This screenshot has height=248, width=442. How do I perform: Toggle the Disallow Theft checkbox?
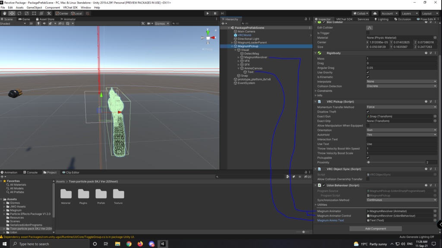tap(368, 112)
